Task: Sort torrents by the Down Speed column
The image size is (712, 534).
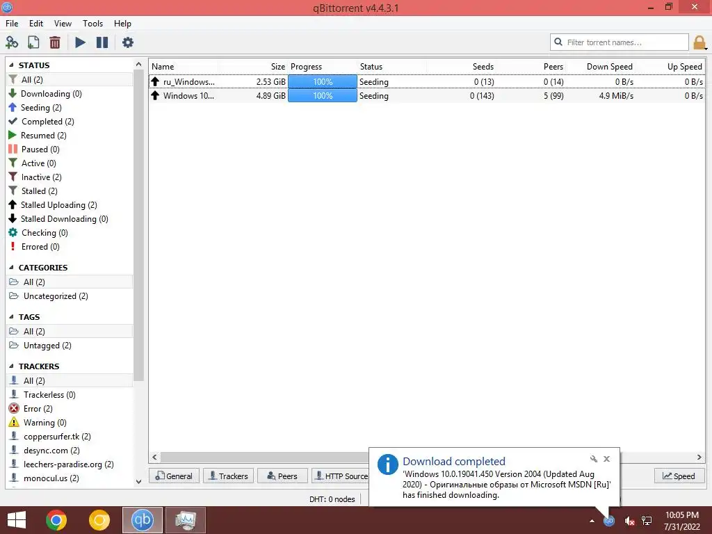Action: 600,67
